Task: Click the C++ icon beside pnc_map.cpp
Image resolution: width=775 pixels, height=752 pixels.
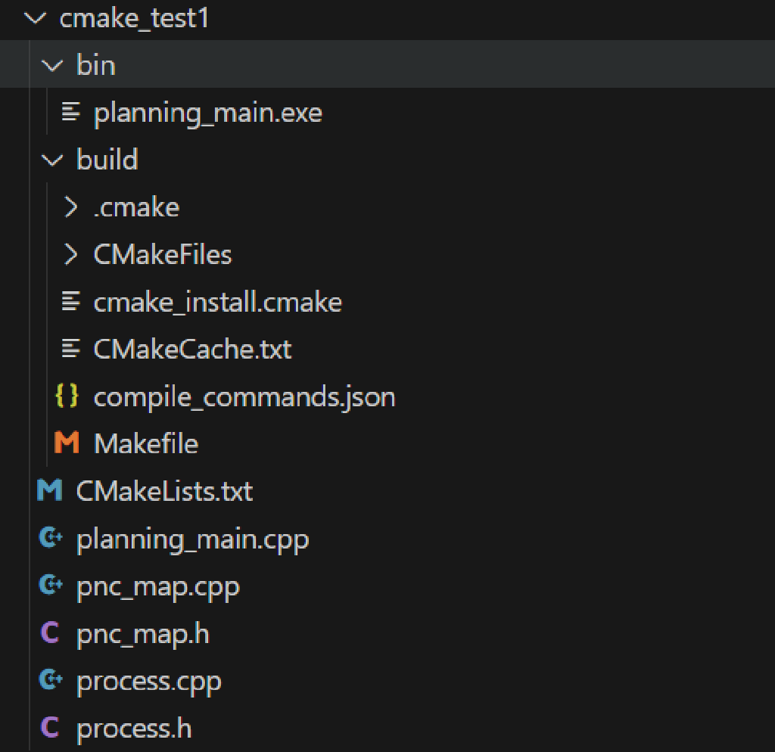Action: point(51,586)
